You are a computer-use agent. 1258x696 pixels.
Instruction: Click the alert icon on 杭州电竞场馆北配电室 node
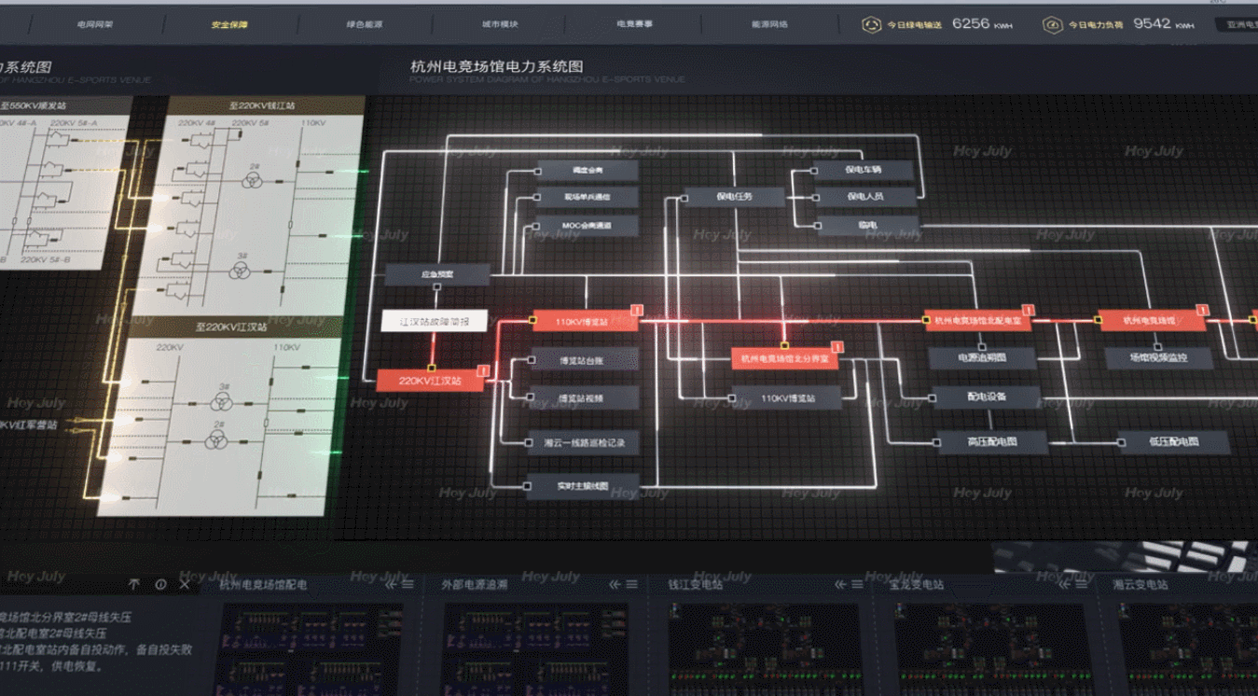pos(1029,311)
